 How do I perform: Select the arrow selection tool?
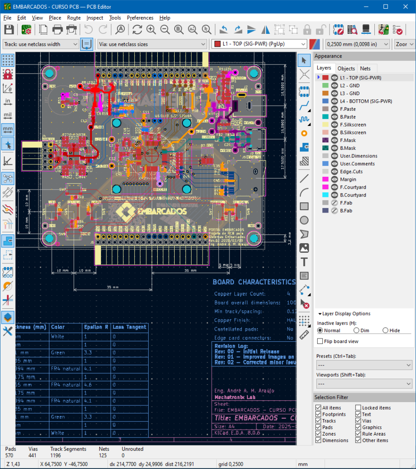click(304, 60)
